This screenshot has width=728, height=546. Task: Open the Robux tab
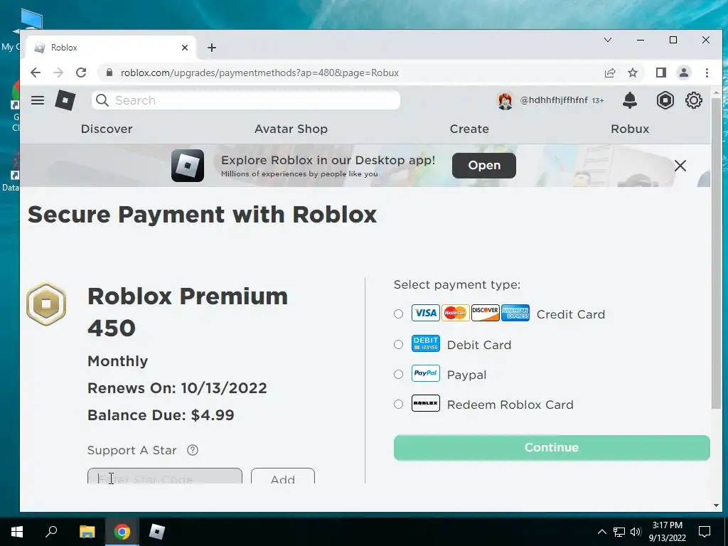[x=630, y=129]
